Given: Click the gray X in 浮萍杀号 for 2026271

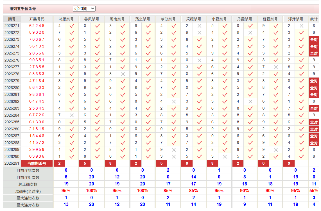Looking at the screenshot, I should click(x=301, y=26).
